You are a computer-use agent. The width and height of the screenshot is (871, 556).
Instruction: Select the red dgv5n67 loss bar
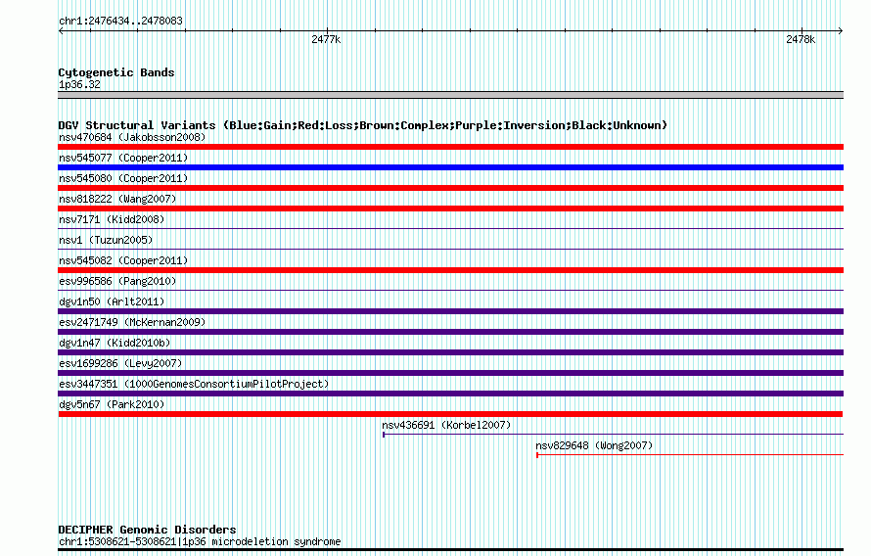point(450,414)
